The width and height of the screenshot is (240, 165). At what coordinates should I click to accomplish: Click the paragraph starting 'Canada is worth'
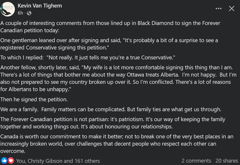(117, 144)
